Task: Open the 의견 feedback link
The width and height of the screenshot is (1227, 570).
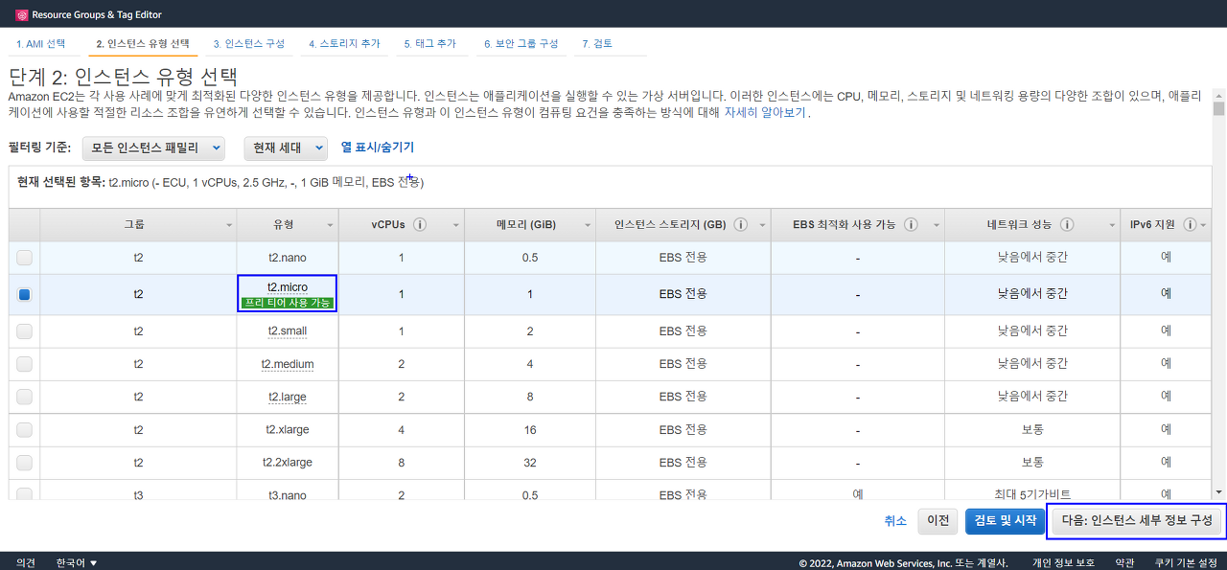Action: click(26, 562)
